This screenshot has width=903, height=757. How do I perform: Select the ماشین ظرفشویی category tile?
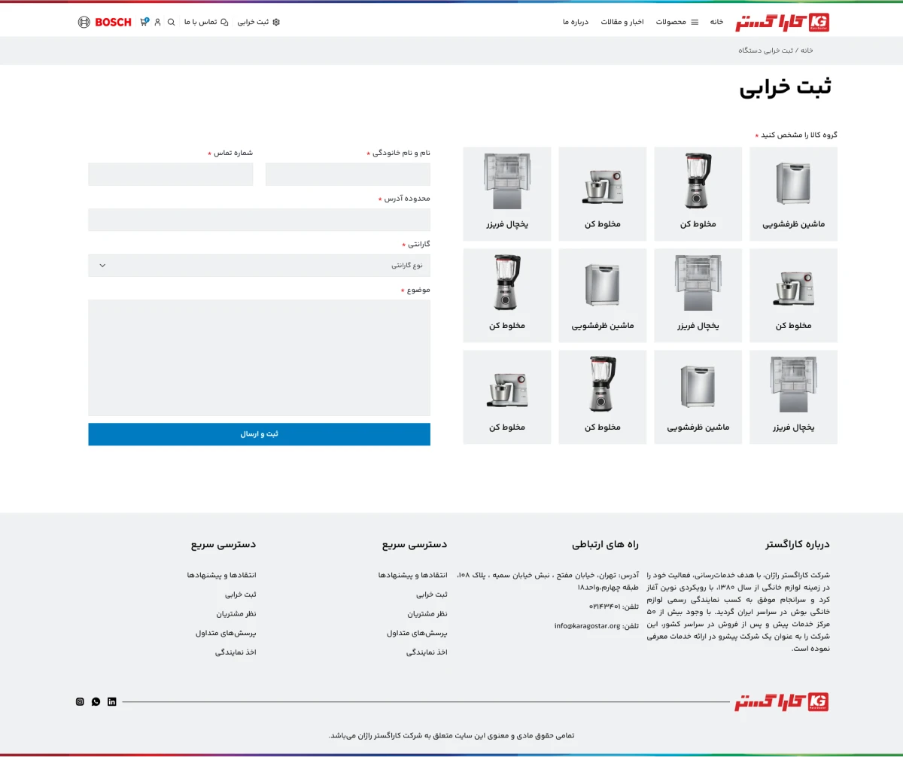tap(793, 193)
